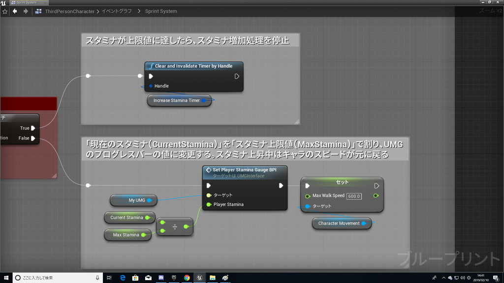
Task: Click the Current Stamina output pin
Action: [x=147, y=218]
